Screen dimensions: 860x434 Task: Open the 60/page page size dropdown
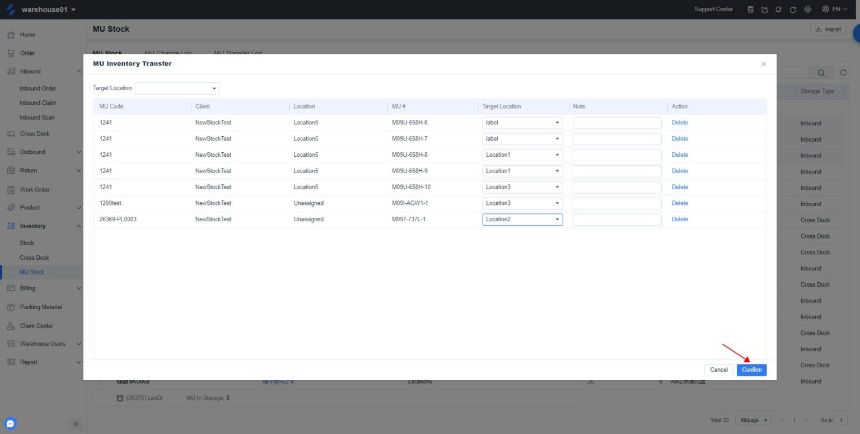tap(752, 419)
